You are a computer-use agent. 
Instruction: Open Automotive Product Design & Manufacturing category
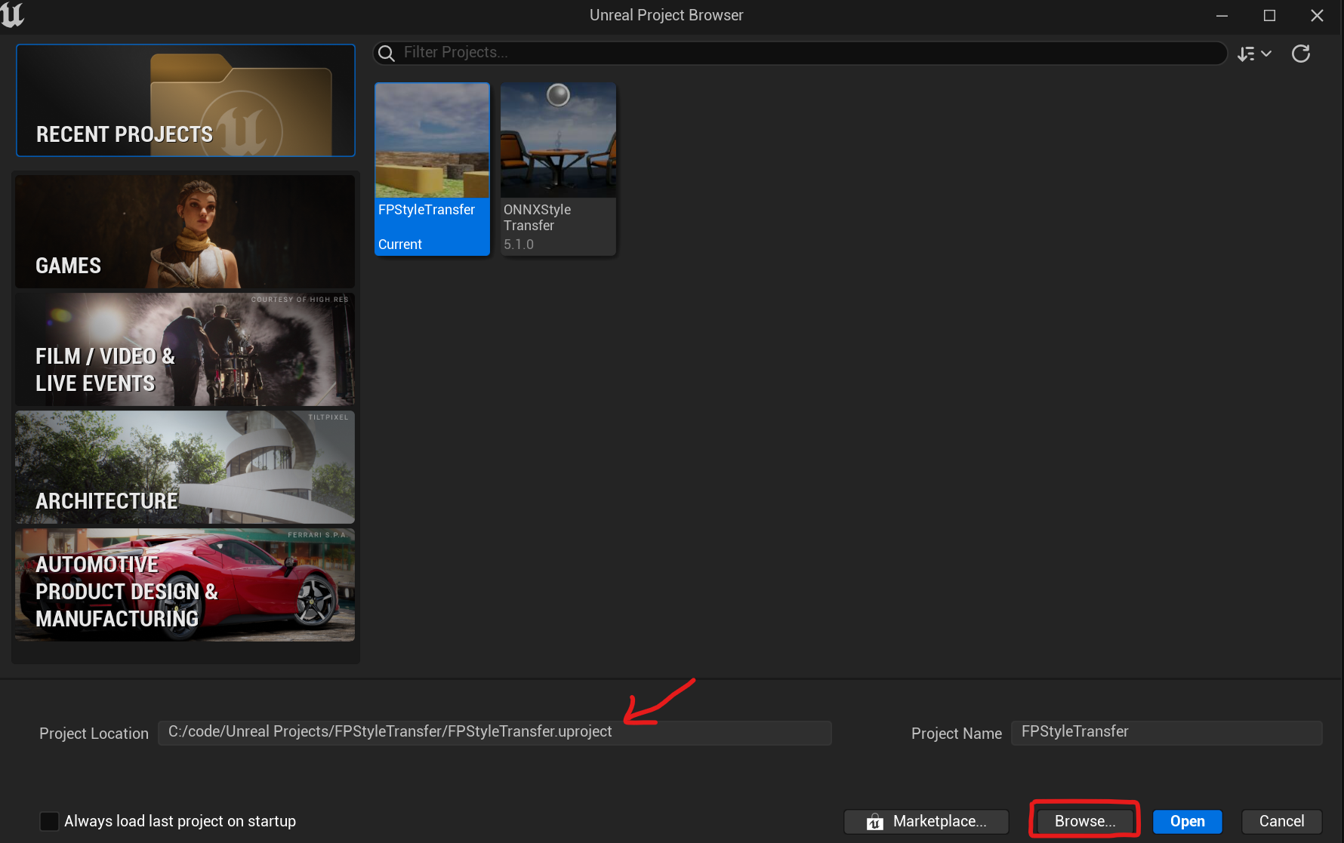185,585
